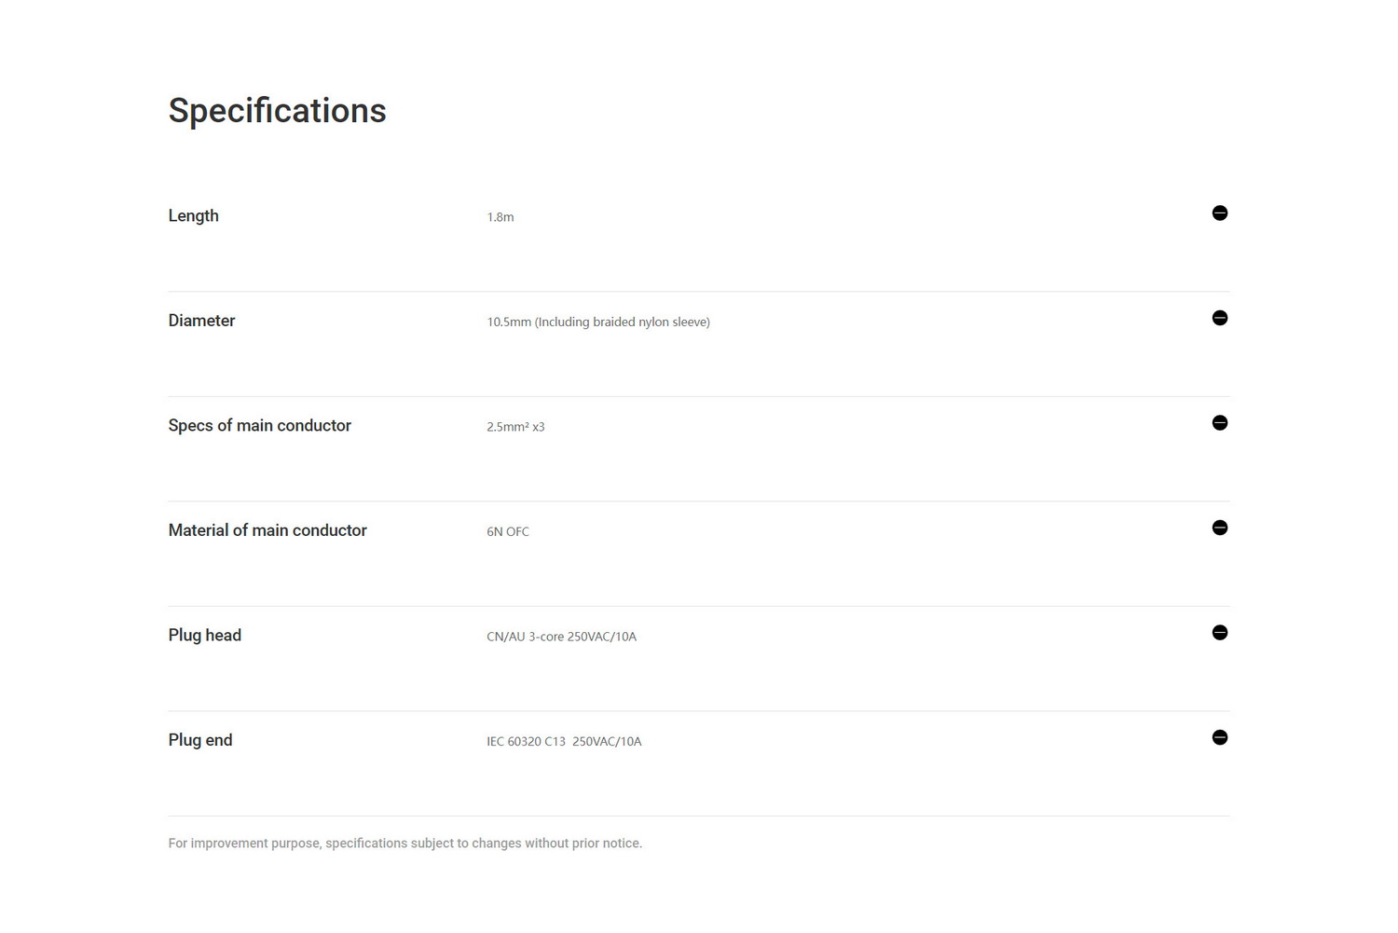Click the 6N OFC material value

[x=507, y=532]
